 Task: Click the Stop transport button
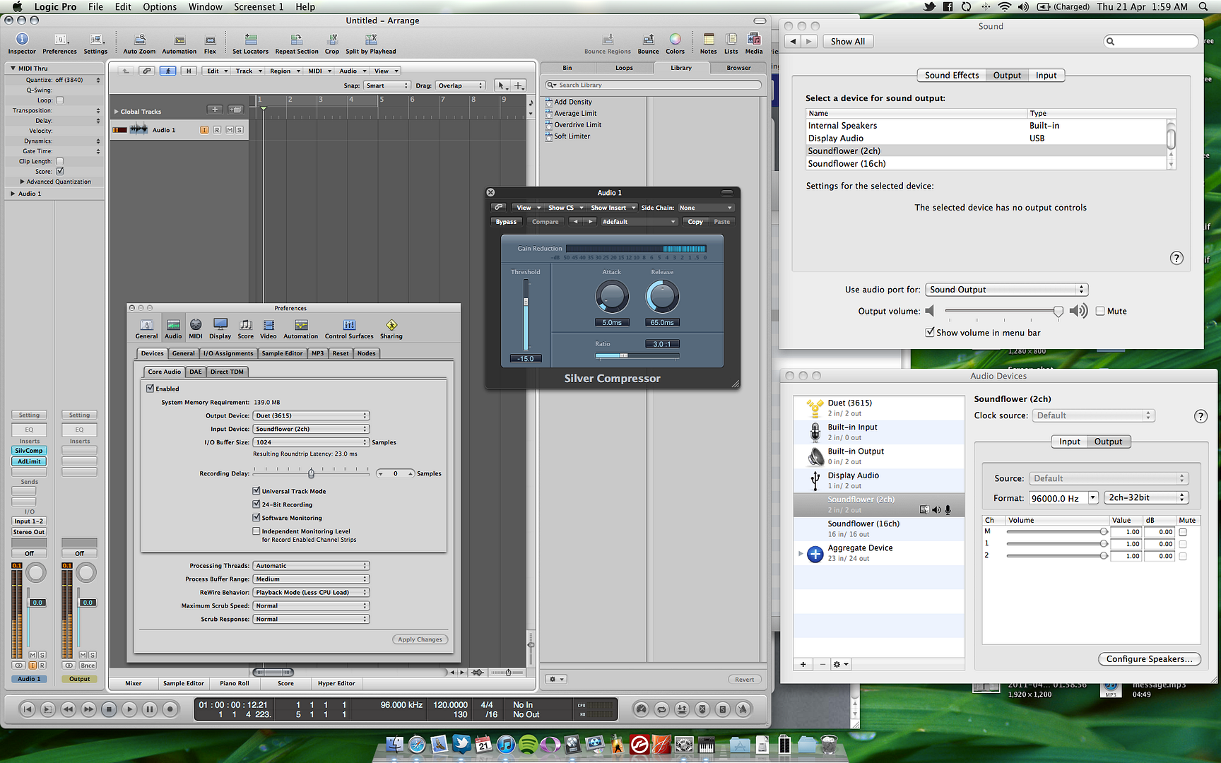coord(109,709)
